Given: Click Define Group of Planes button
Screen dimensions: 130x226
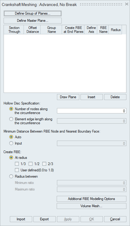Looking at the screenshot, I should (x=32, y=13).
